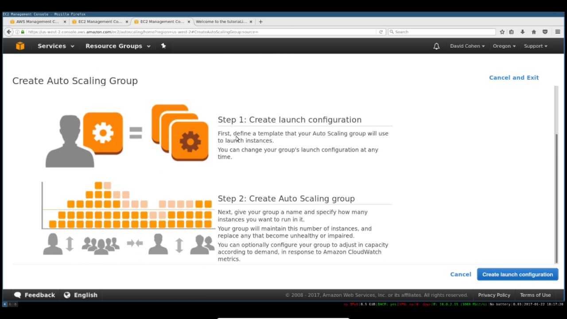Click the Pocket icon
Viewport: 567px width, 319px height.
545,32
